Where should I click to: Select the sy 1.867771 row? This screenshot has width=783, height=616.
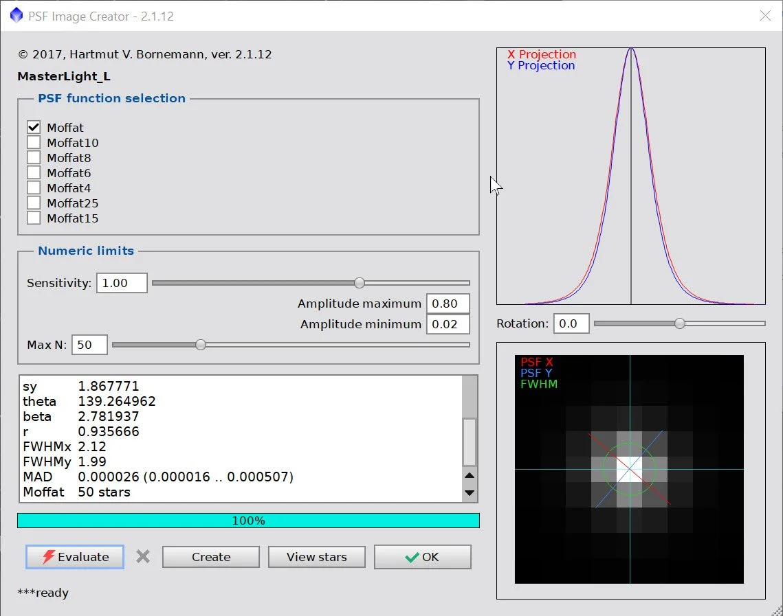point(242,386)
